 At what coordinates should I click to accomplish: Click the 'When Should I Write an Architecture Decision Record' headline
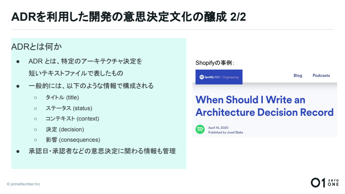pyautogui.click(x=264, y=106)
